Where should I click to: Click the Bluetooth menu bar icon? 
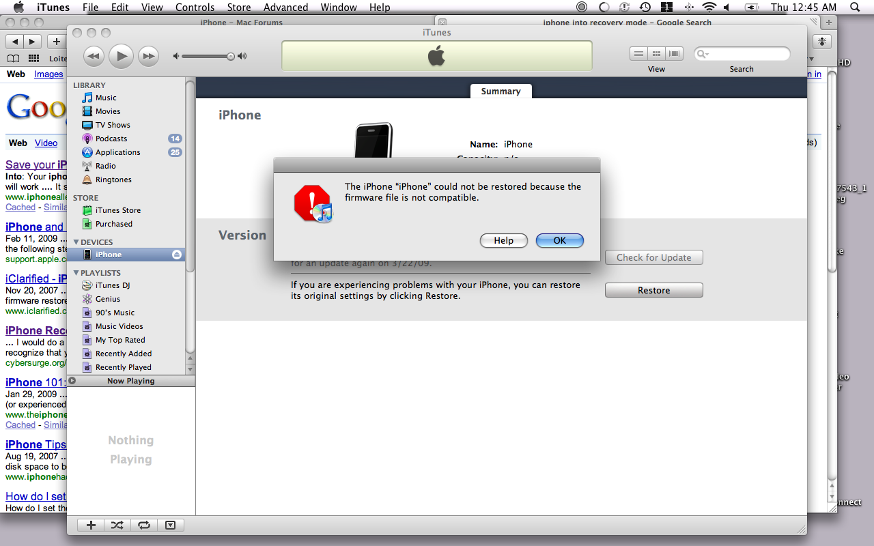pos(688,7)
